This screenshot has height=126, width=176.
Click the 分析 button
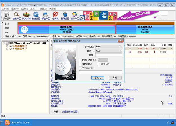click(56, 112)
